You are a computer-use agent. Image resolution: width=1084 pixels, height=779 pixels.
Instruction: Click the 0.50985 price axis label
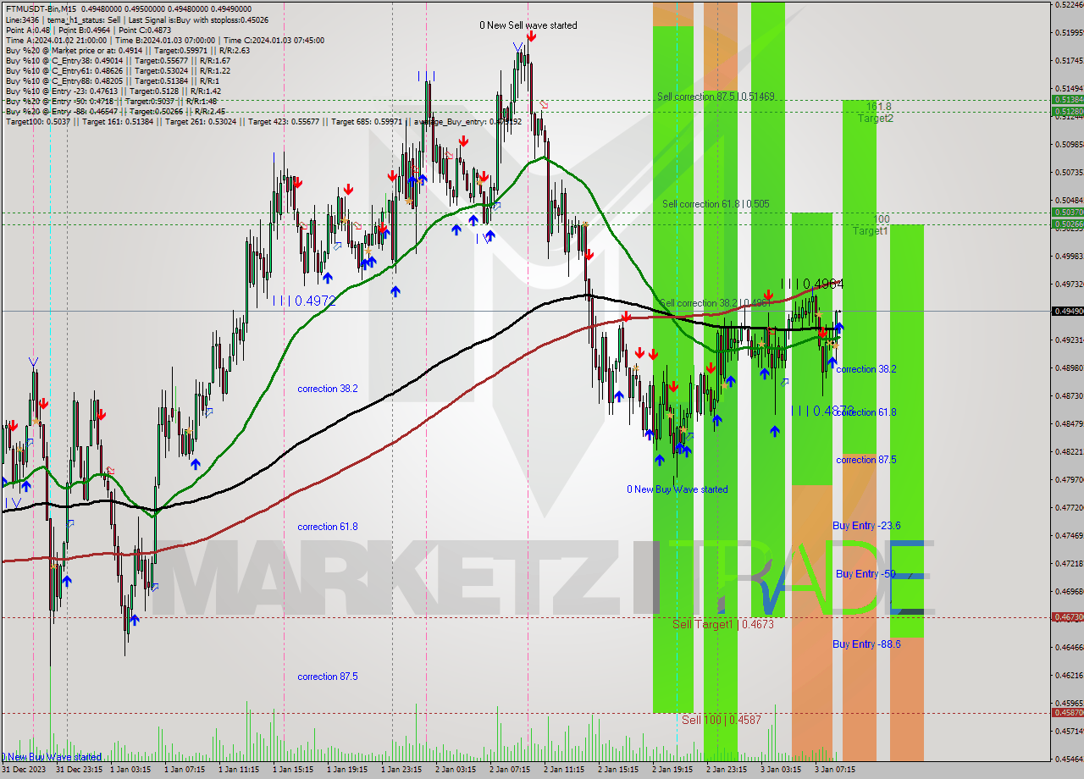[1069, 144]
